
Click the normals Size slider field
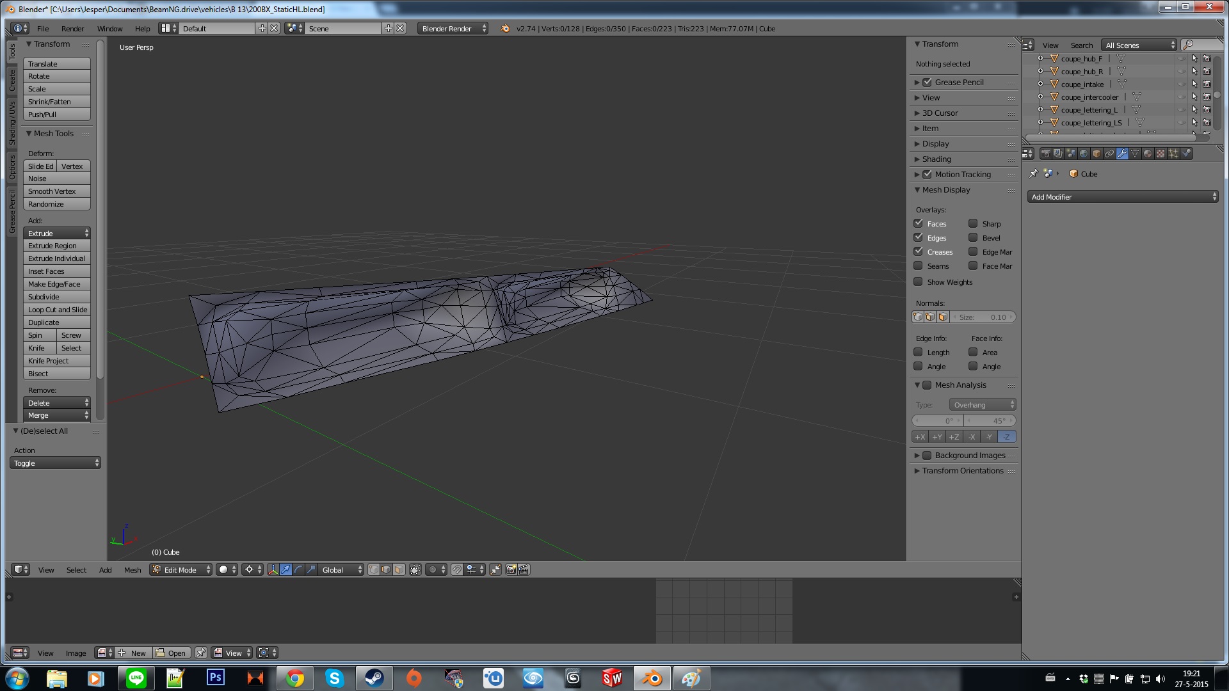click(x=983, y=317)
